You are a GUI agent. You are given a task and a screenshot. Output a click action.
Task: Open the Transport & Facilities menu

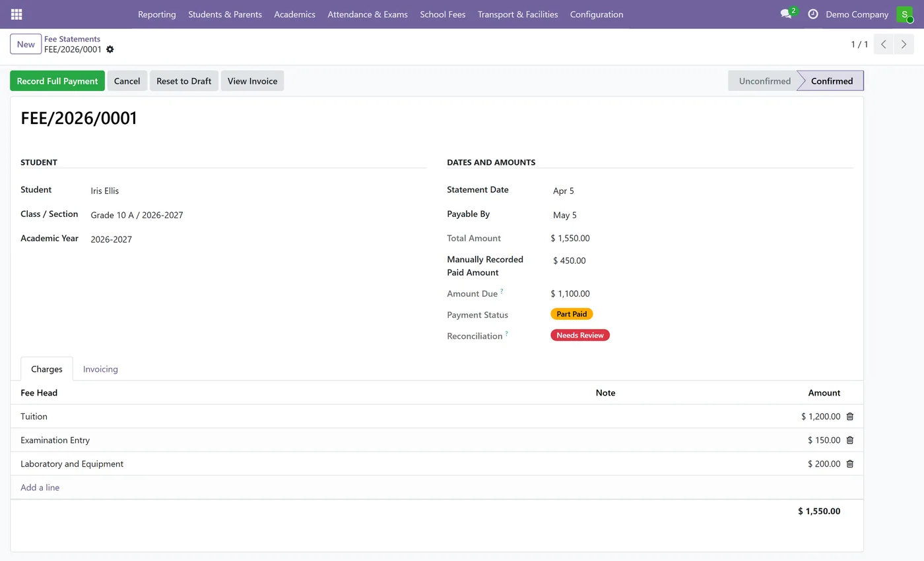click(x=518, y=14)
